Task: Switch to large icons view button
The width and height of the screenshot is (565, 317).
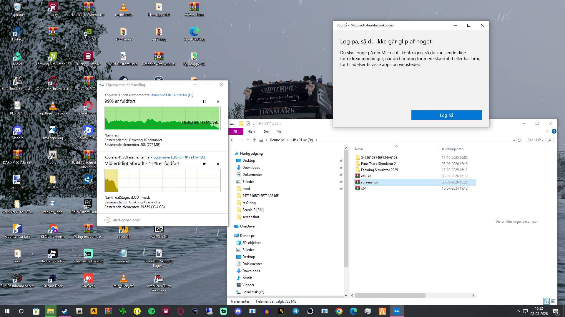Action: 553,301
